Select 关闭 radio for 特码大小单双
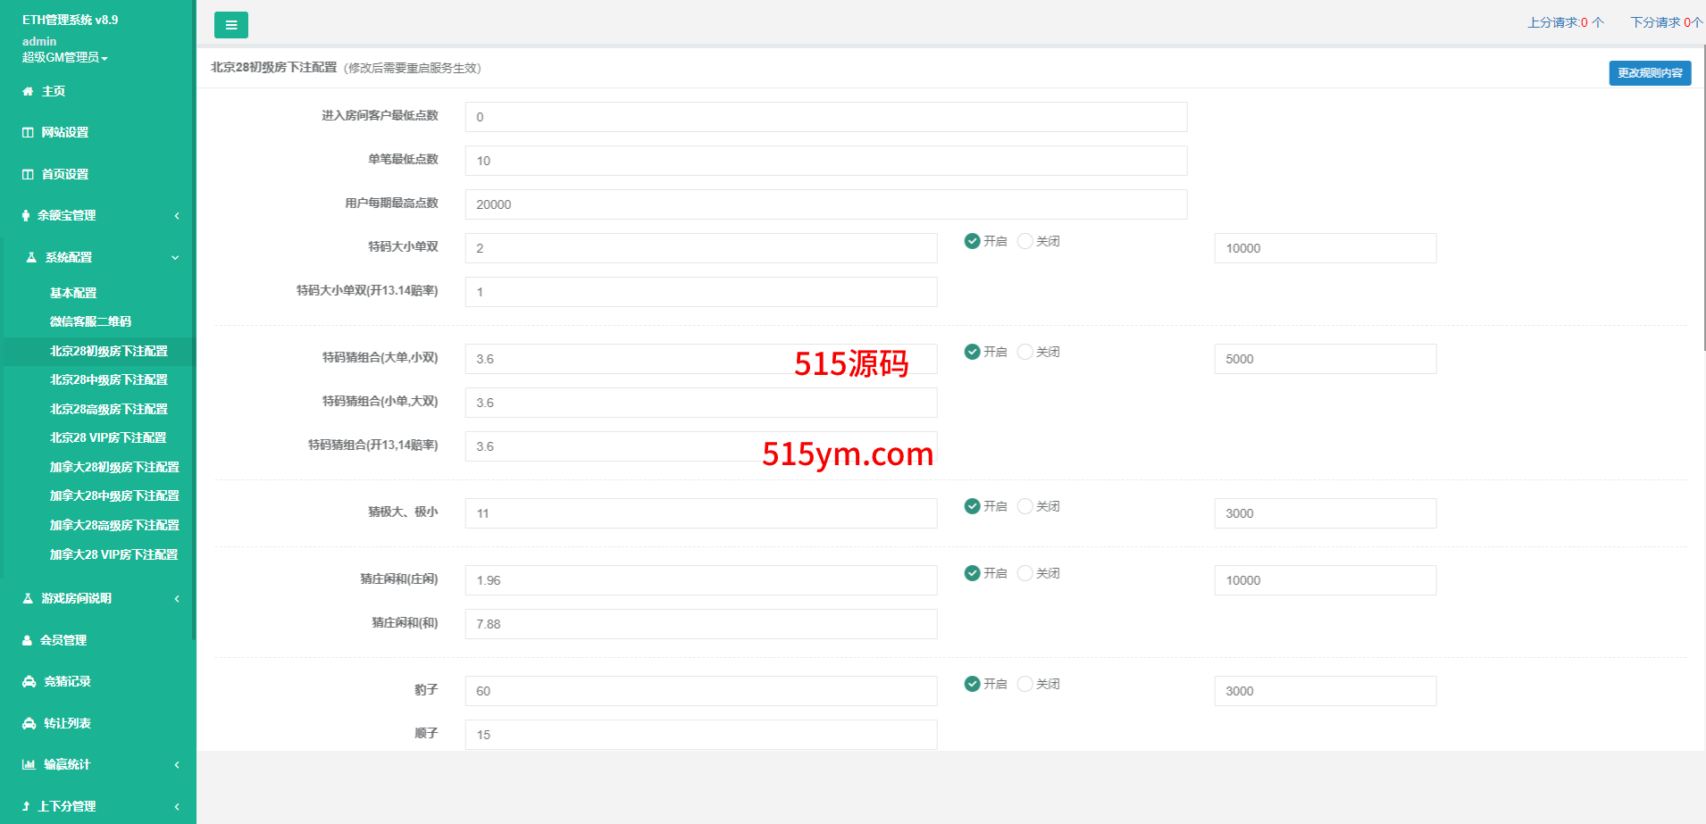 (1025, 241)
